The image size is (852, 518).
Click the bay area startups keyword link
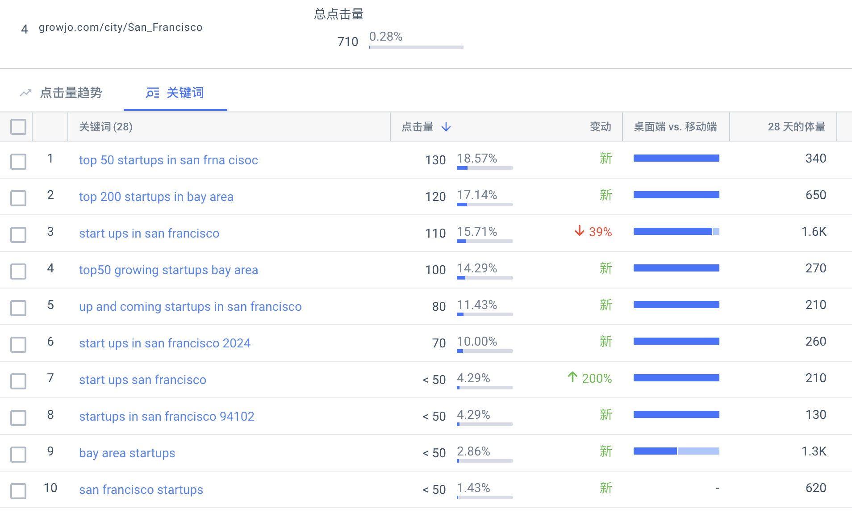coord(127,453)
